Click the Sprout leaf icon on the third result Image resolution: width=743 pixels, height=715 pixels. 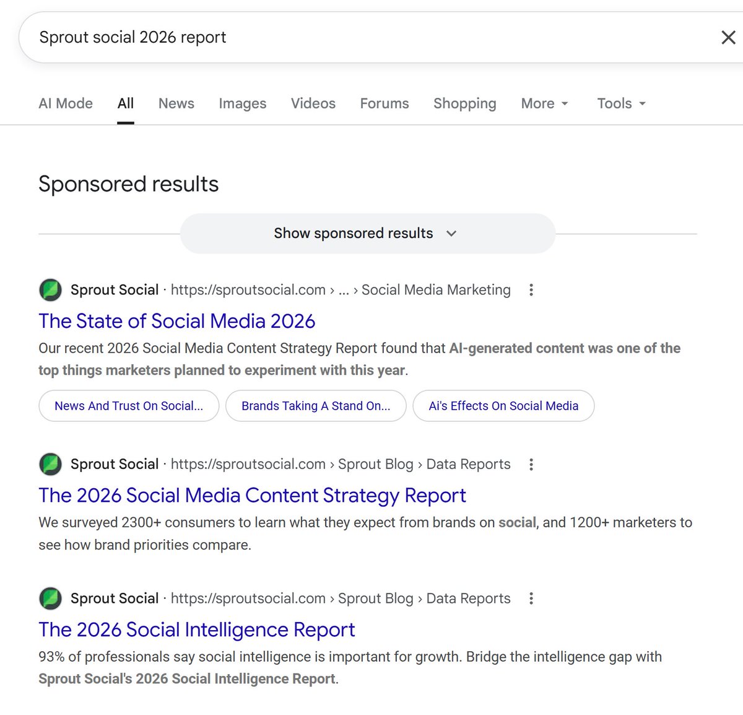coord(50,599)
